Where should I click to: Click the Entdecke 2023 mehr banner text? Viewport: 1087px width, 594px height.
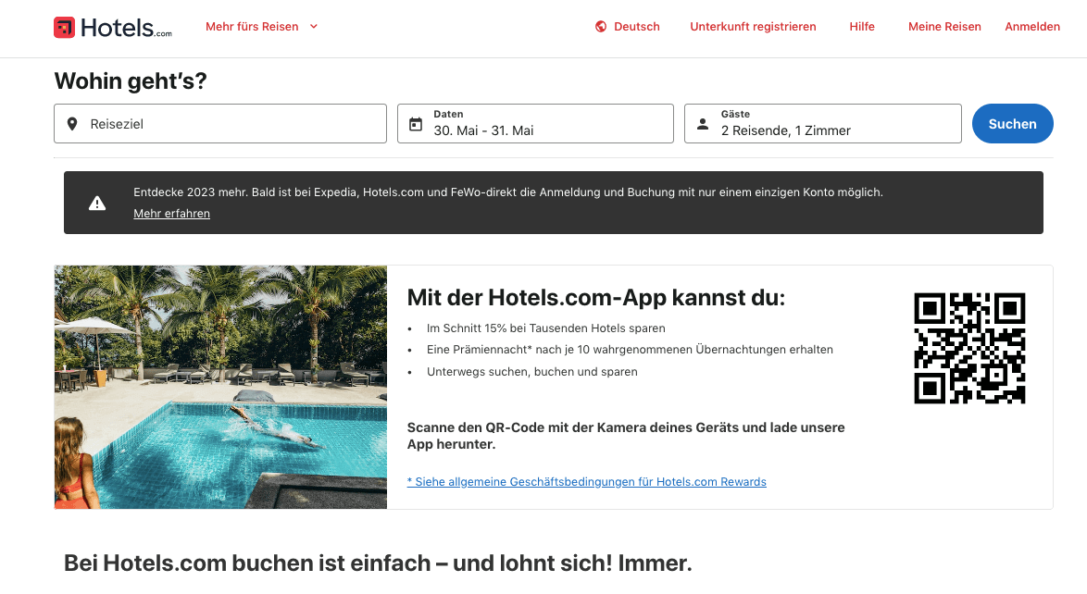(x=508, y=192)
